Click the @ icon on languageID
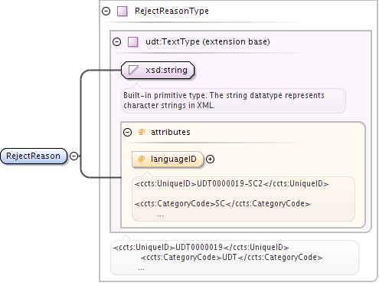 (x=142, y=159)
